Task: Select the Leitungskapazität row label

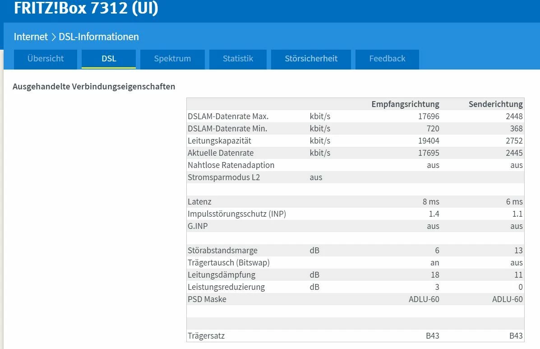Action: (x=219, y=140)
